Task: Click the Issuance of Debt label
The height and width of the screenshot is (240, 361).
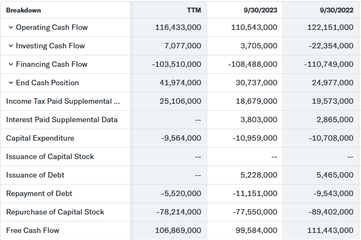Action: 35,175
